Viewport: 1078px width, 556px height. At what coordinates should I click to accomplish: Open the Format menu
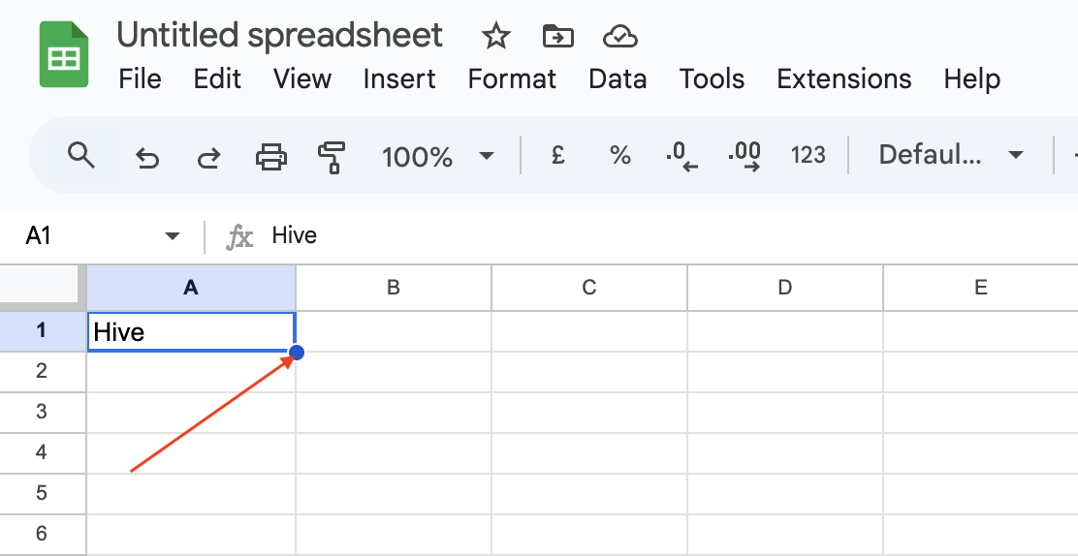coord(512,79)
